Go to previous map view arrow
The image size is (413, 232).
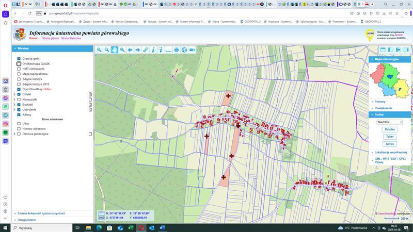coord(130,49)
